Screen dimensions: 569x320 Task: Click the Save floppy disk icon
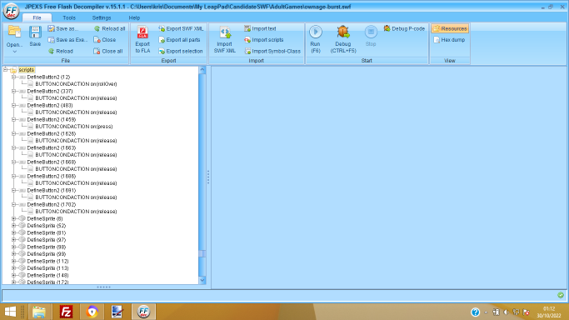(x=35, y=32)
